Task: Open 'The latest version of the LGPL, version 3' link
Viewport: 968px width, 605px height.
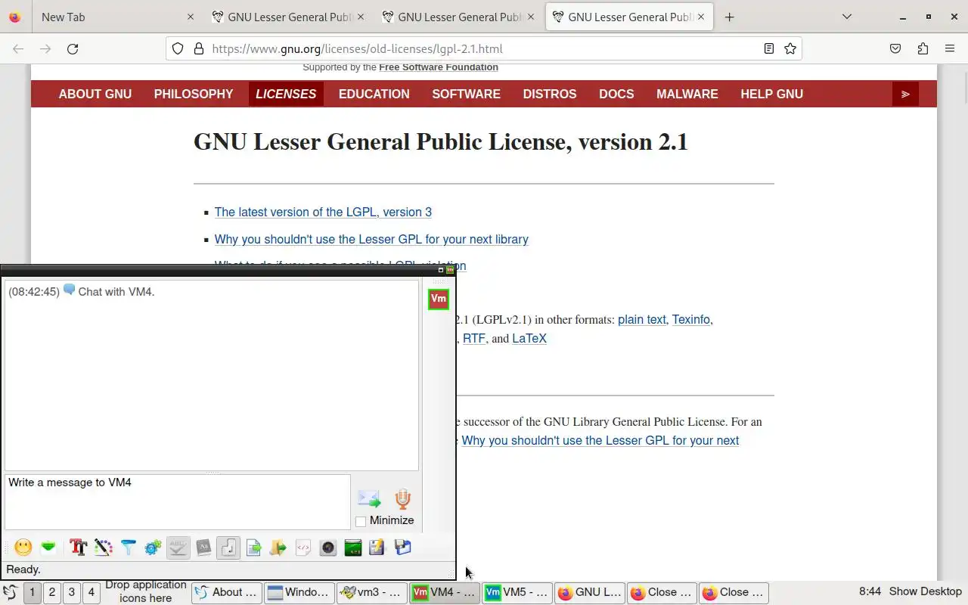Action: tap(323, 213)
